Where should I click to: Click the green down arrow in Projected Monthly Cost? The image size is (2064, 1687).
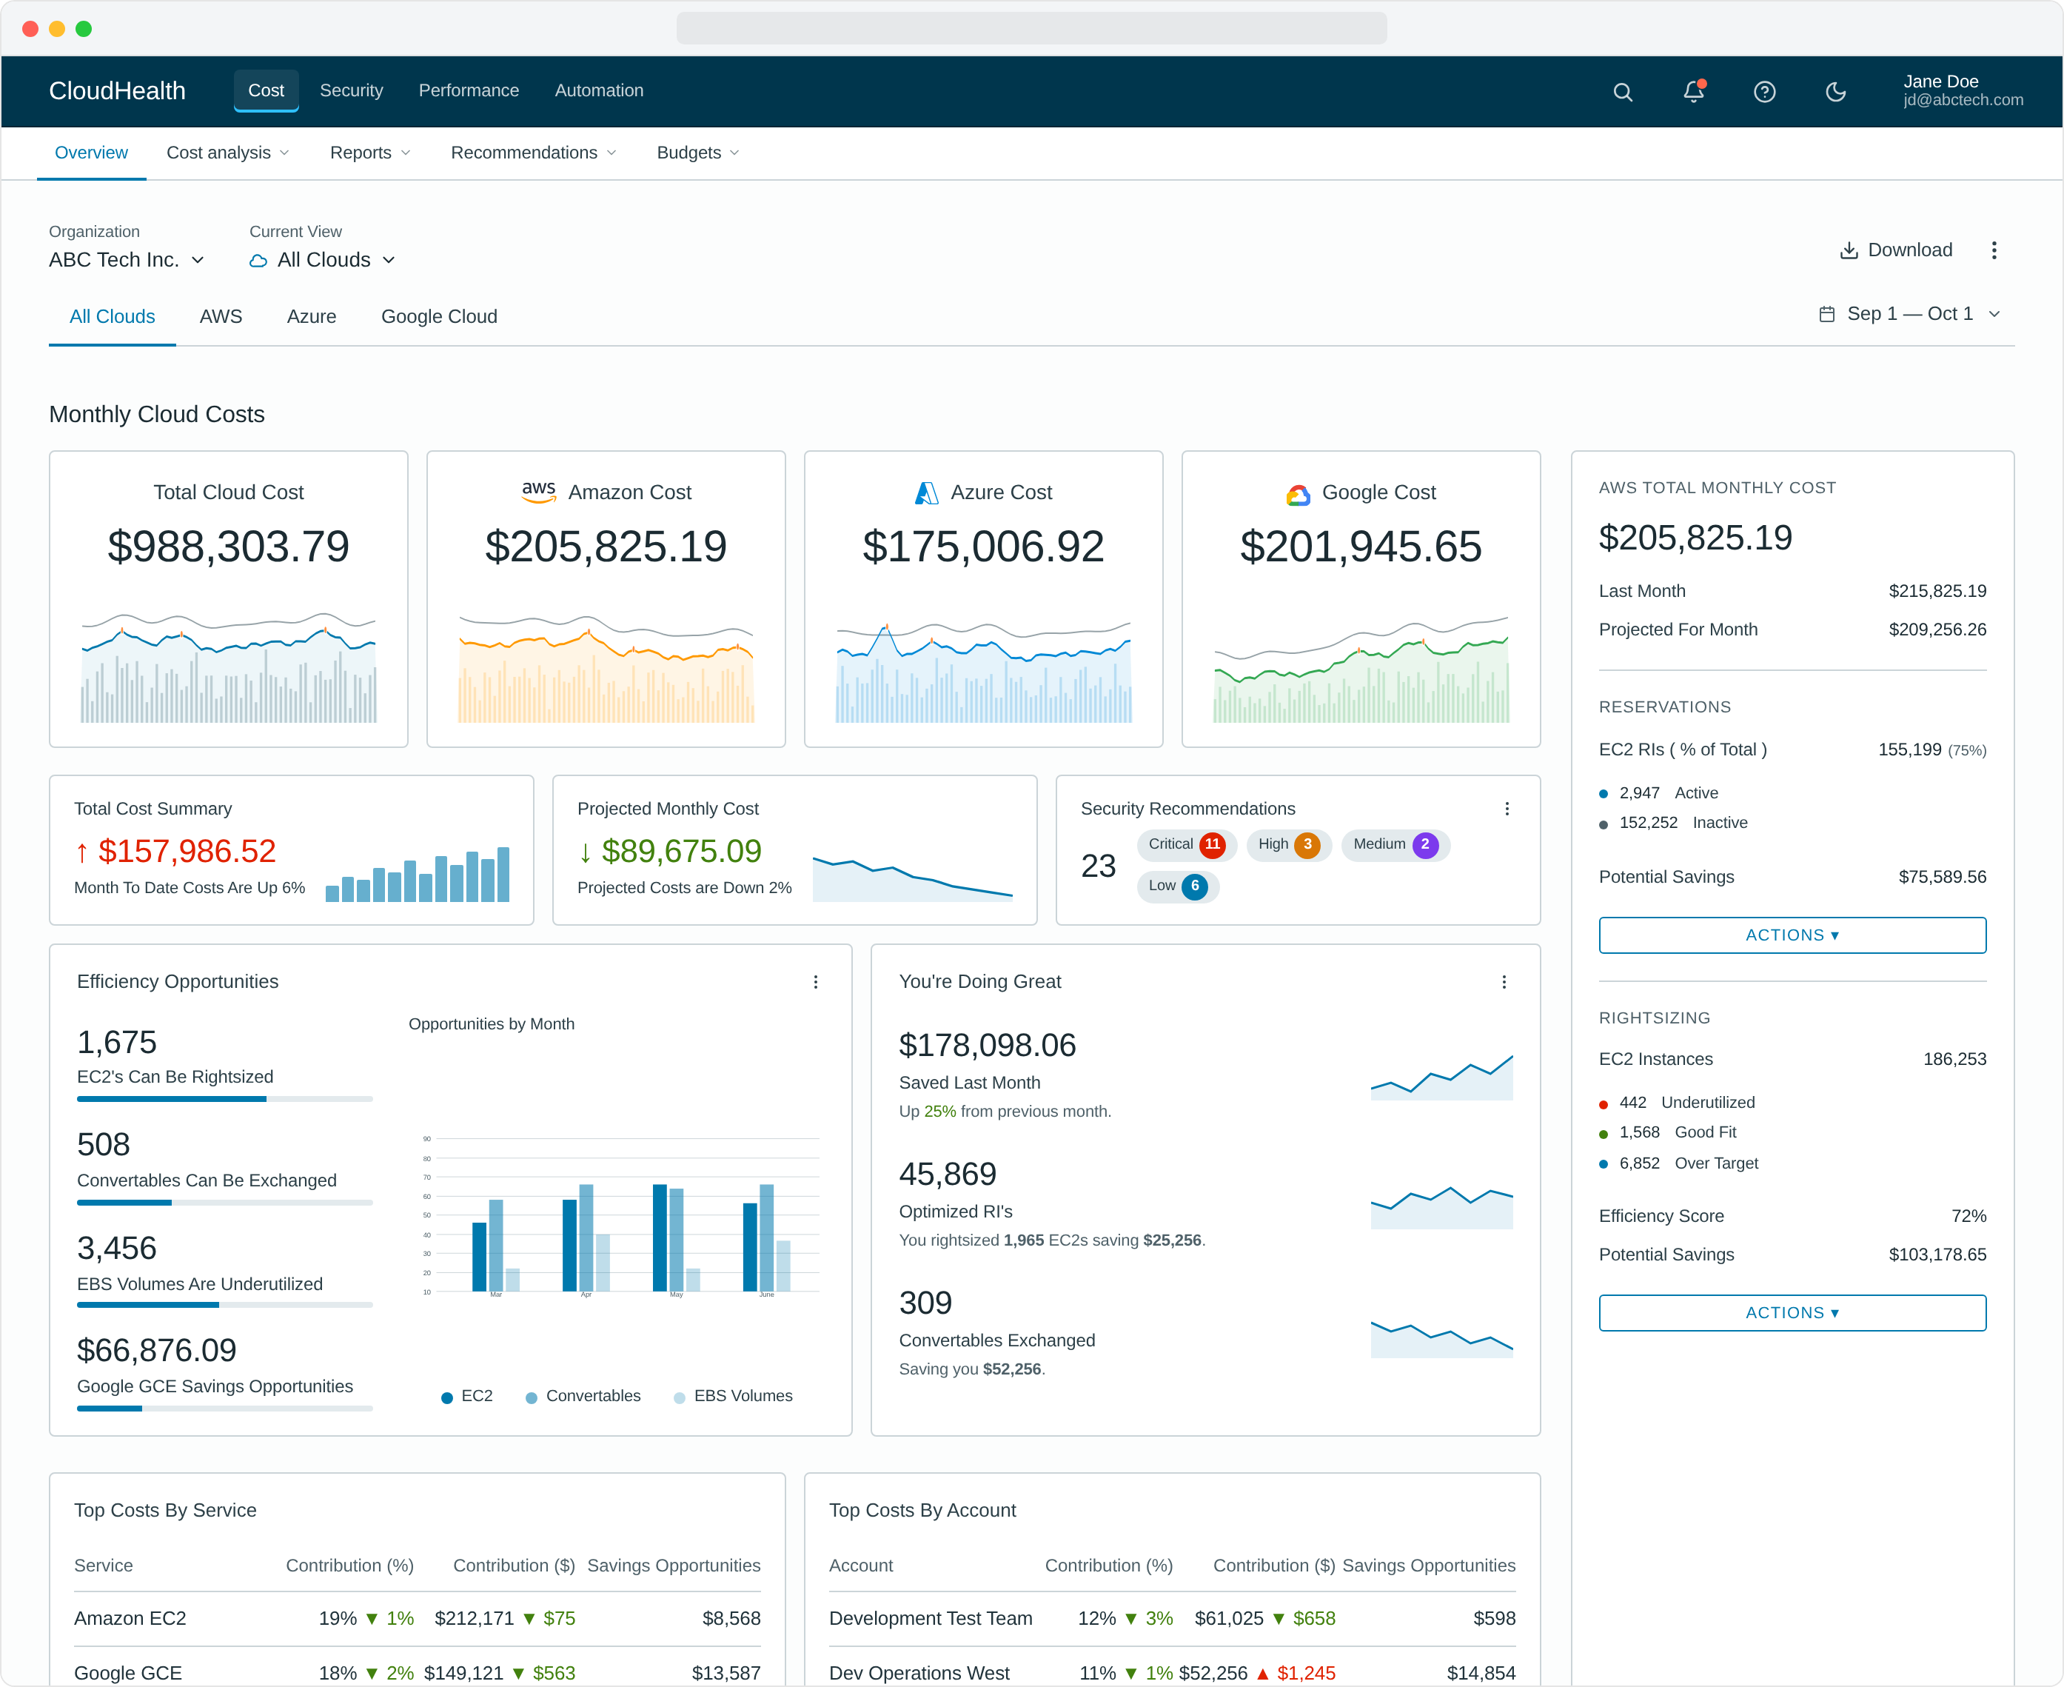click(585, 852)
